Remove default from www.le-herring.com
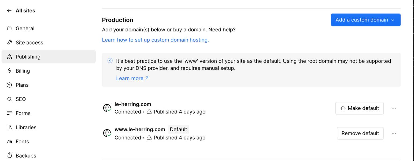The width and height of the screenshot is (414, 161). [360, 133]
